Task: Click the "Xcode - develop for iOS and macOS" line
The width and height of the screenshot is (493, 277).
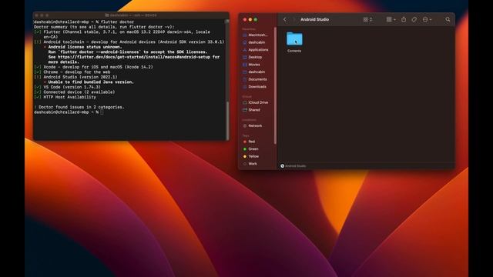Action: [x=98, y=67]
